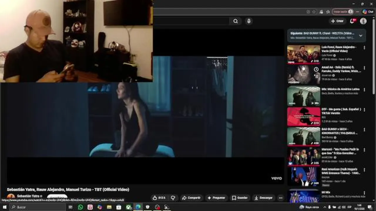Open the Edge settings three-dots menu

tap(357, 12)
